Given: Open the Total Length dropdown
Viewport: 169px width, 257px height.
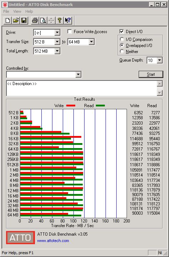Looking at the screenshot, I should (x=57, y=51).
